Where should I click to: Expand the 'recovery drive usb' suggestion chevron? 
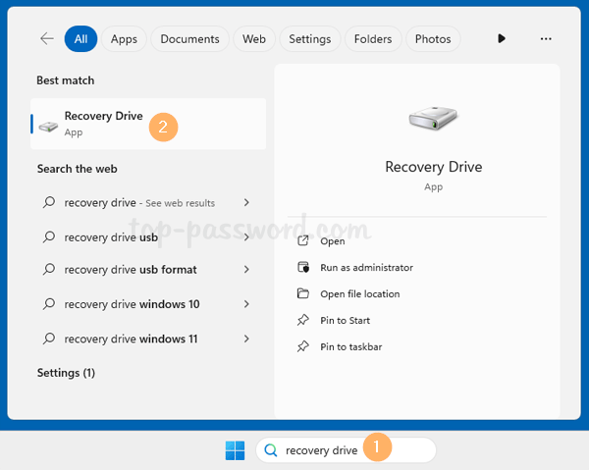coord(246,237)
